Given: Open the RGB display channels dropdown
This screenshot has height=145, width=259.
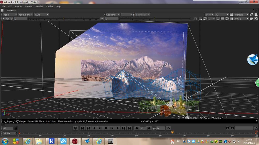Looking at the screenshot, I should pyautogui.click(x=41, y=15).
